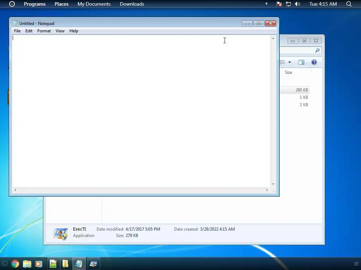Click the ExecTI application icon in the details pane

(60, 234)
